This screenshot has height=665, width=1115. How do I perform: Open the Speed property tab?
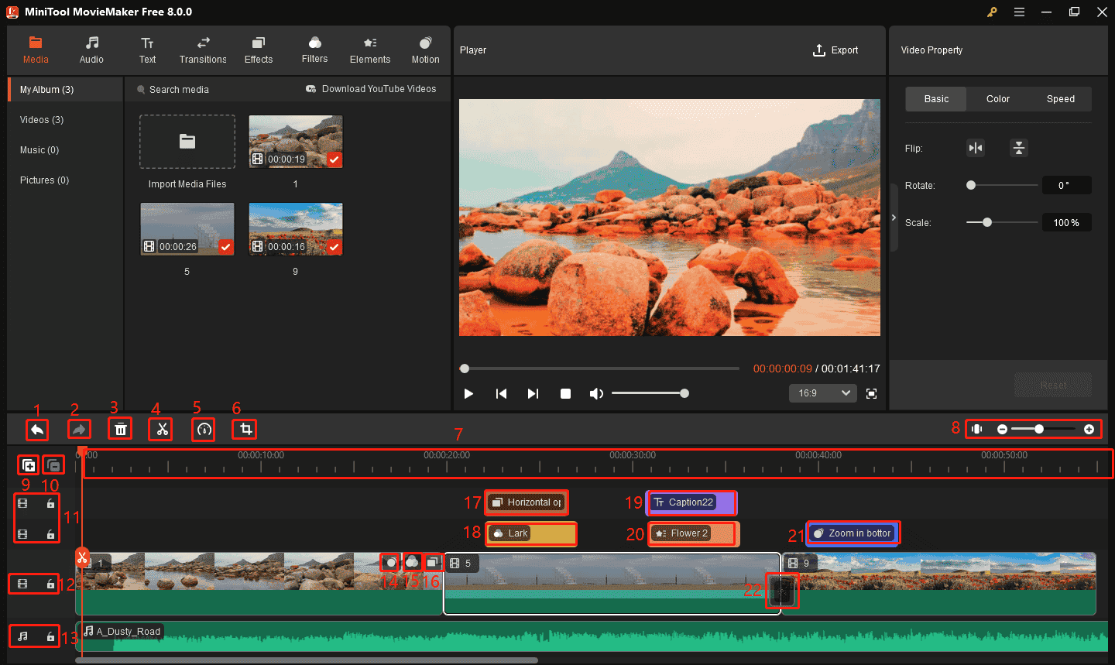pos(1061,99)
